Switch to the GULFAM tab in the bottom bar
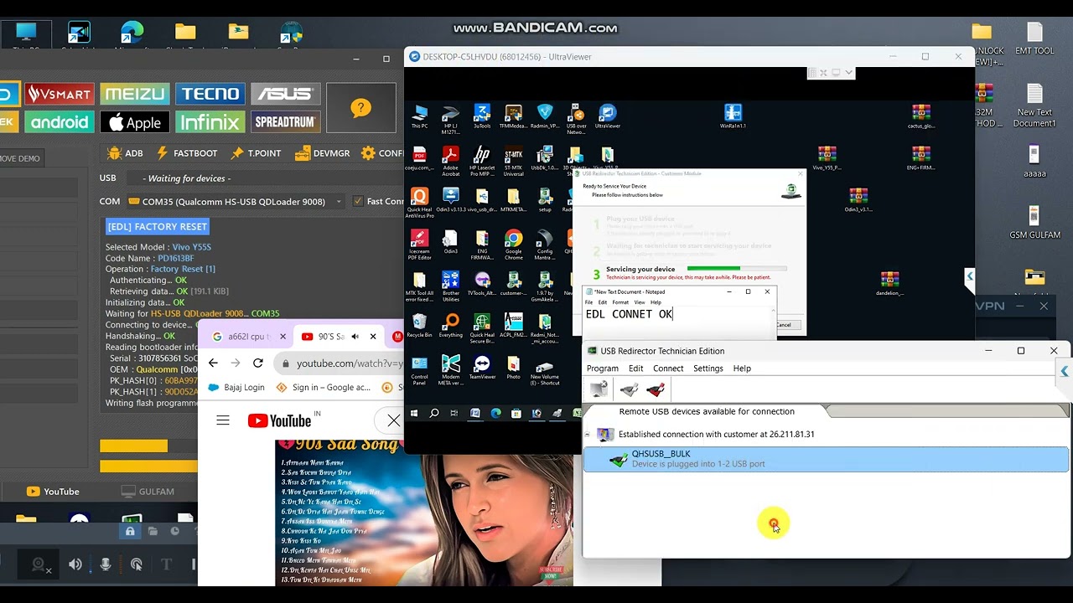This screenshot has height=603, width=1073. click(x=148, y=492)
